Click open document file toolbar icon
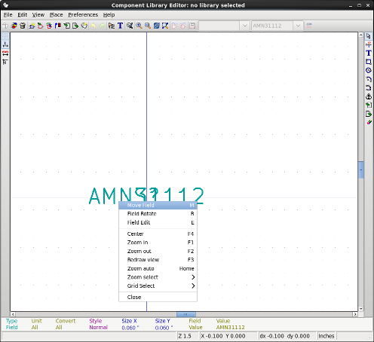Viewport: 374px width, 342px height. 192,26
